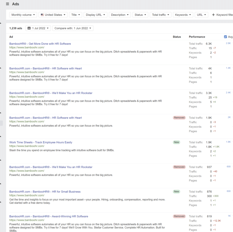This screenshot has height=232, width=233.
Task: Click the United States flag icon
Action: tap(42, 15)
